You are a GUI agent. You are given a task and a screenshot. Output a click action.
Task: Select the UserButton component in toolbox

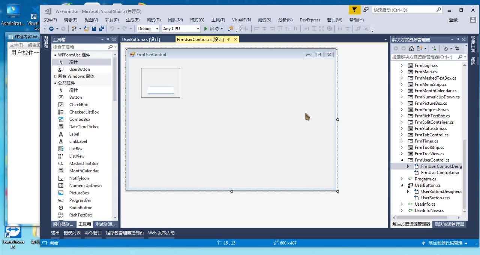[79, 69]
